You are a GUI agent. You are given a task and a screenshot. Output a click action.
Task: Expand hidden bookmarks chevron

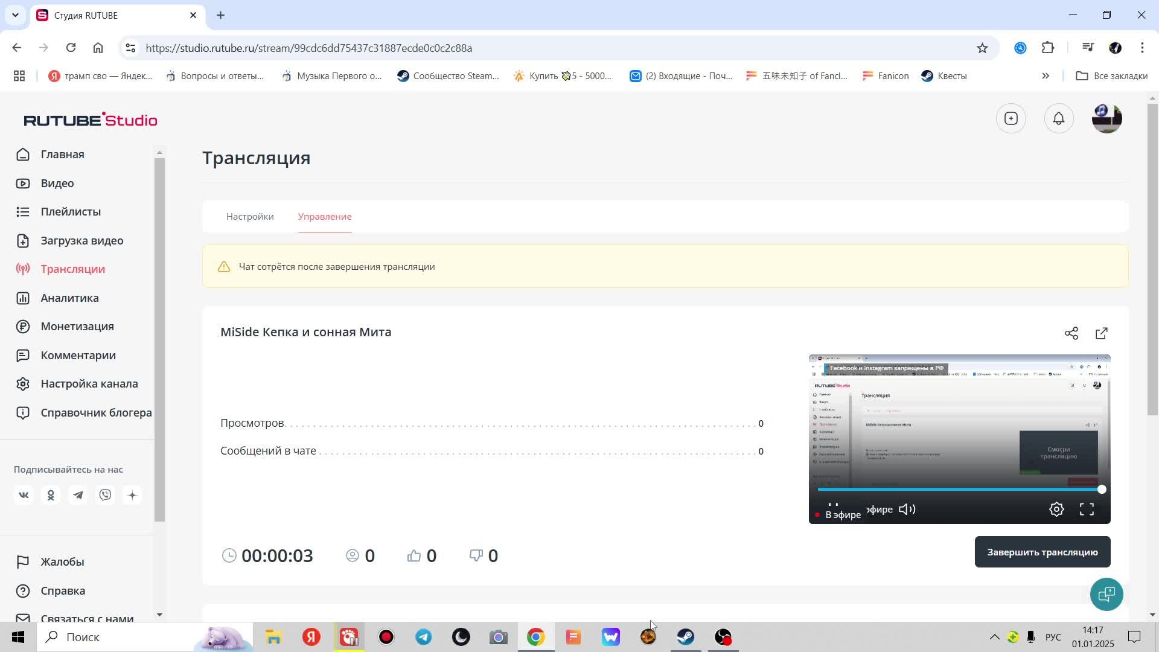[x=1046, y=76]
